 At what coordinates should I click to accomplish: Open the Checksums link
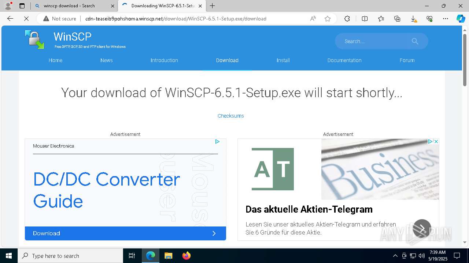click(231, 116)
